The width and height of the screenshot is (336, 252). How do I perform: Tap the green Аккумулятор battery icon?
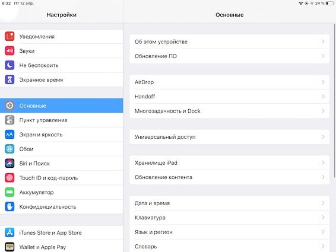tap(9, 192)
